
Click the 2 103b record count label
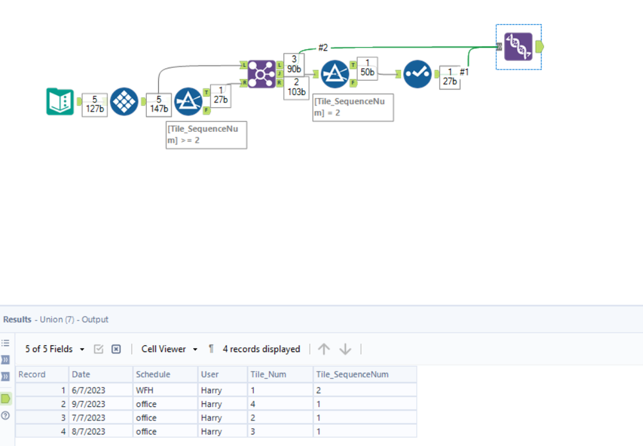(x=297, y=87)
